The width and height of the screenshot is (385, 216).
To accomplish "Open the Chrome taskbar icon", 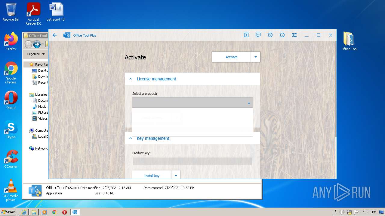I will click(x=54, y=212).
